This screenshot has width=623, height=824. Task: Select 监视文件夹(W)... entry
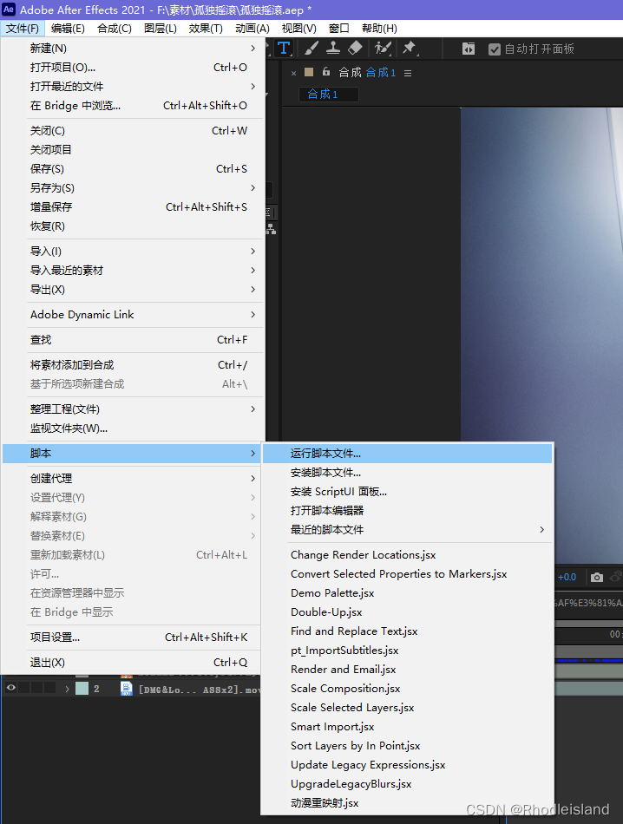click(132, 428)
